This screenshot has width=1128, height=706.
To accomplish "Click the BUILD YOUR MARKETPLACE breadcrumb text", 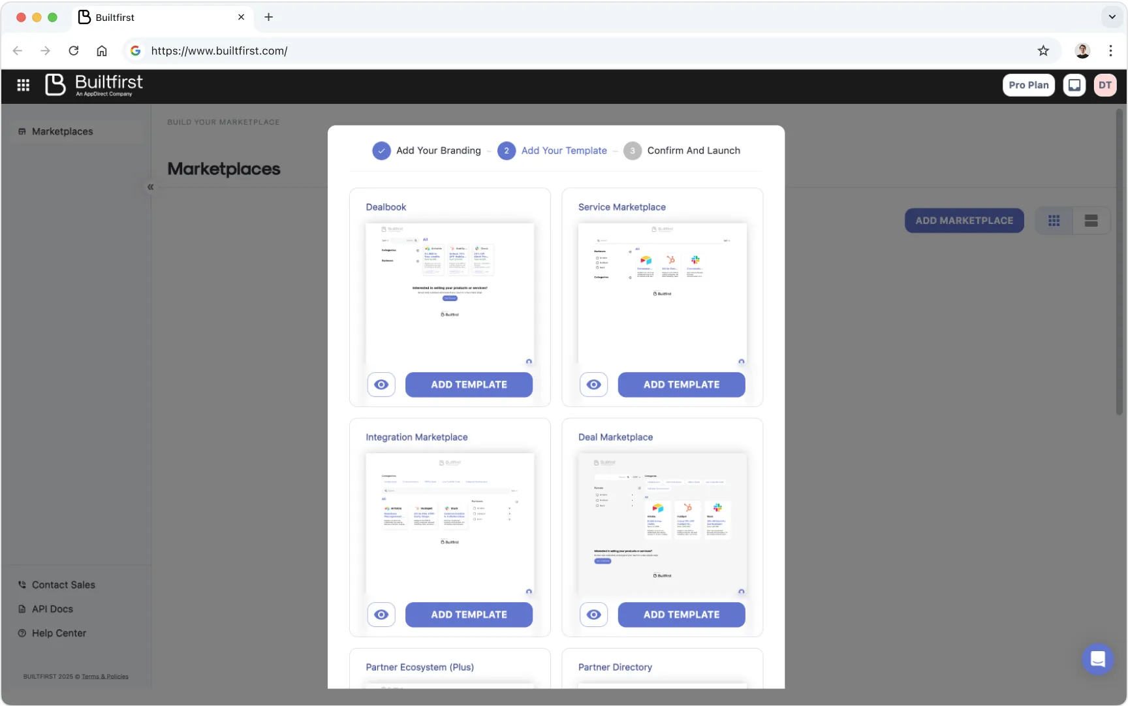I will coord(223,122).
